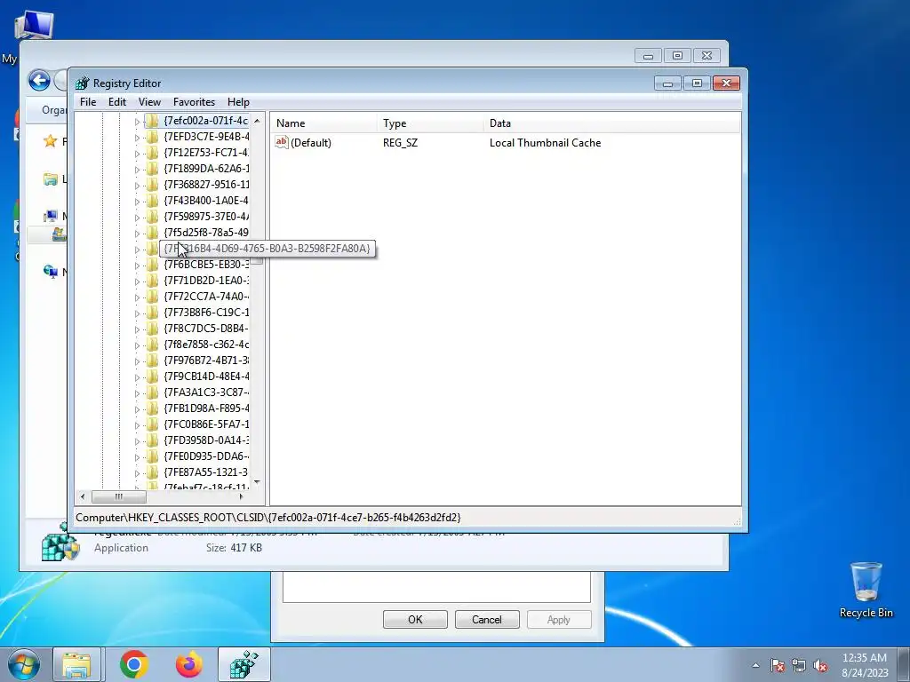Select folder icon of {7FA3A1C3-3C87 key
This screenshot has height=682, width=910.
click(x=152, y=392)
